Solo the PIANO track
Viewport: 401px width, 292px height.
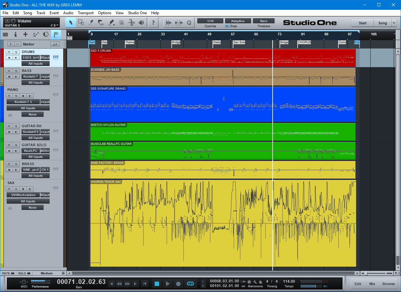pos(16,96)
